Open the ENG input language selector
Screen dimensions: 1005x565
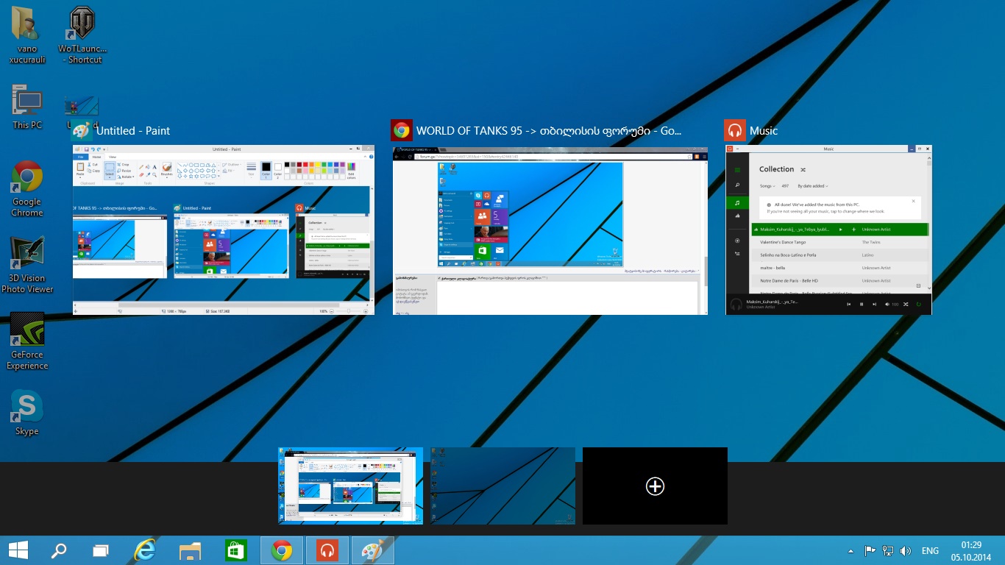(930, 551)
